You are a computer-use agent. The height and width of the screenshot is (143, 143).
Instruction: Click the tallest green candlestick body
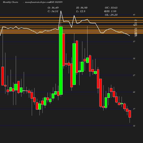[61, 61]
